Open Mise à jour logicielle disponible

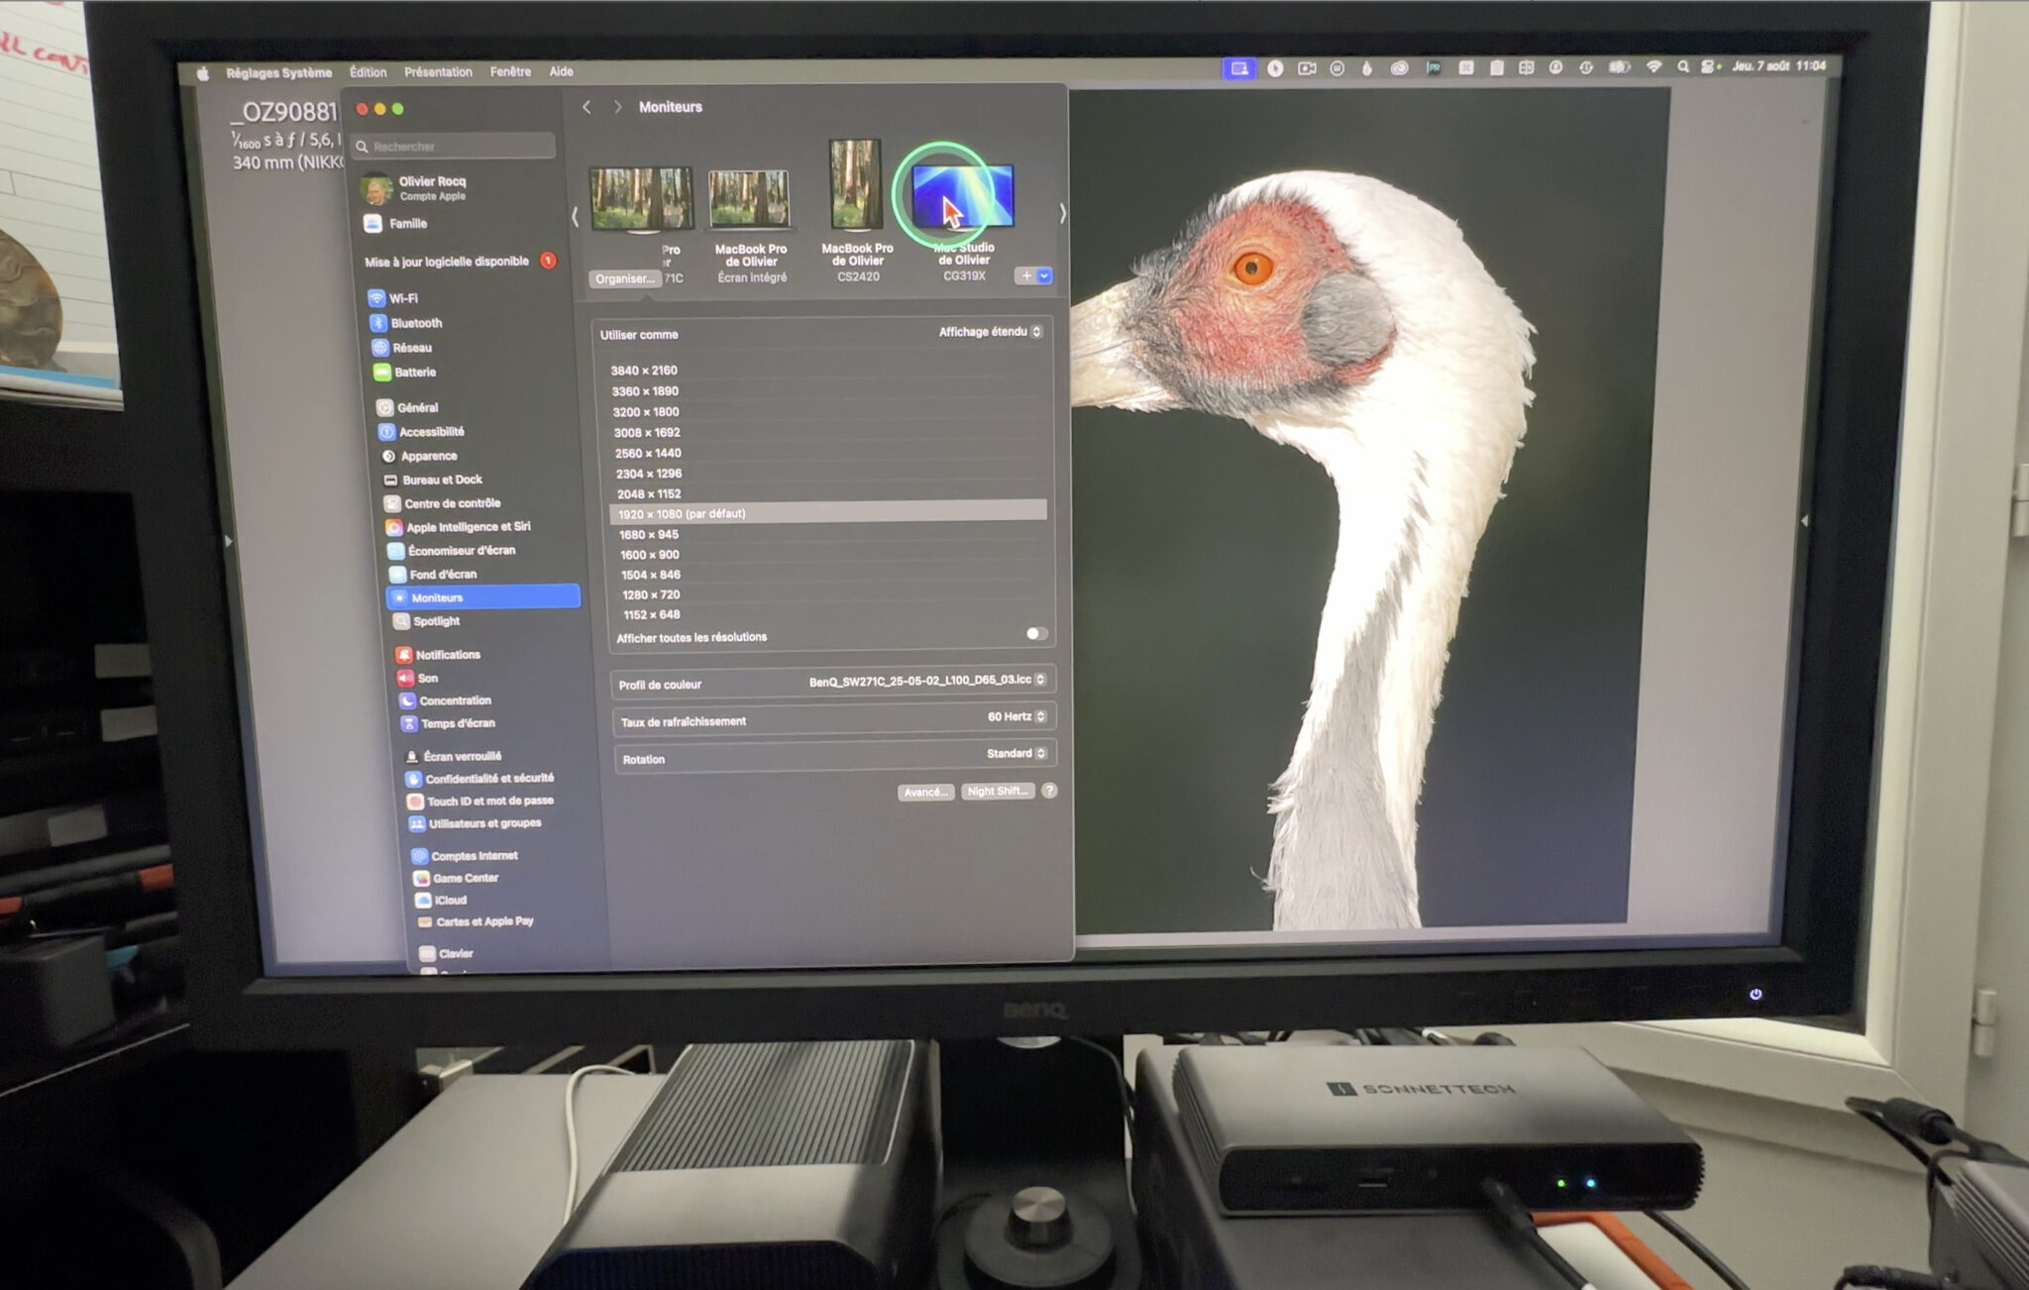[459, 262]
